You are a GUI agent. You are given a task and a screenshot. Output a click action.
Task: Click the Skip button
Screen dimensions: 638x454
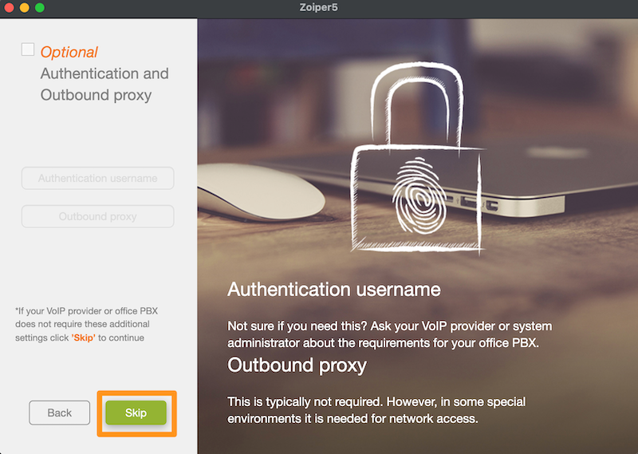(136, 413)
